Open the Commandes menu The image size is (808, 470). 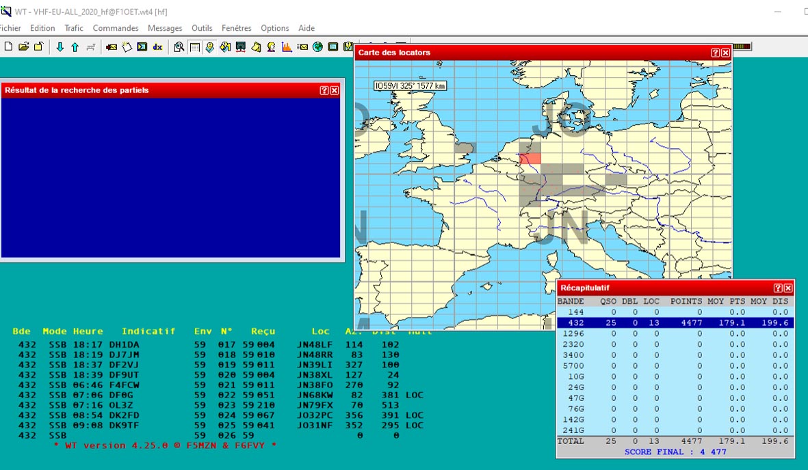click(x=116, y=28)
